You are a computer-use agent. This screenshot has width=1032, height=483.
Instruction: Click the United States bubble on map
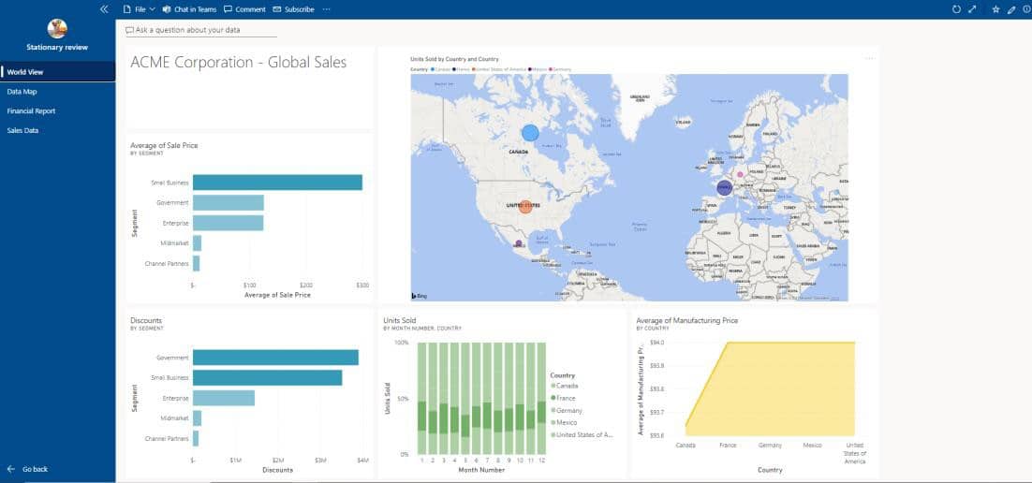coord(525,207)
